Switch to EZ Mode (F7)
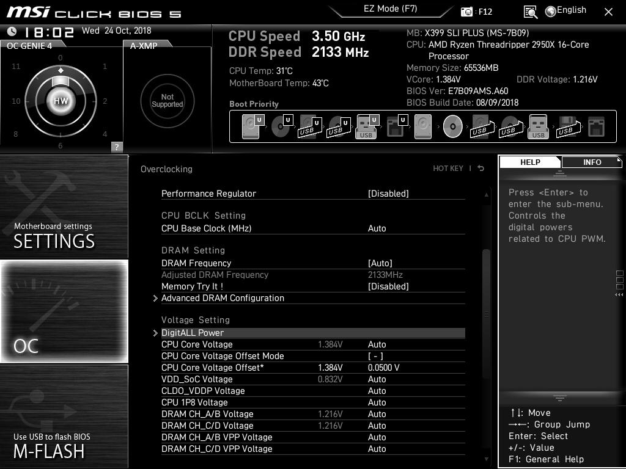This screenshot has width=626, height=469. coord(389,9)
